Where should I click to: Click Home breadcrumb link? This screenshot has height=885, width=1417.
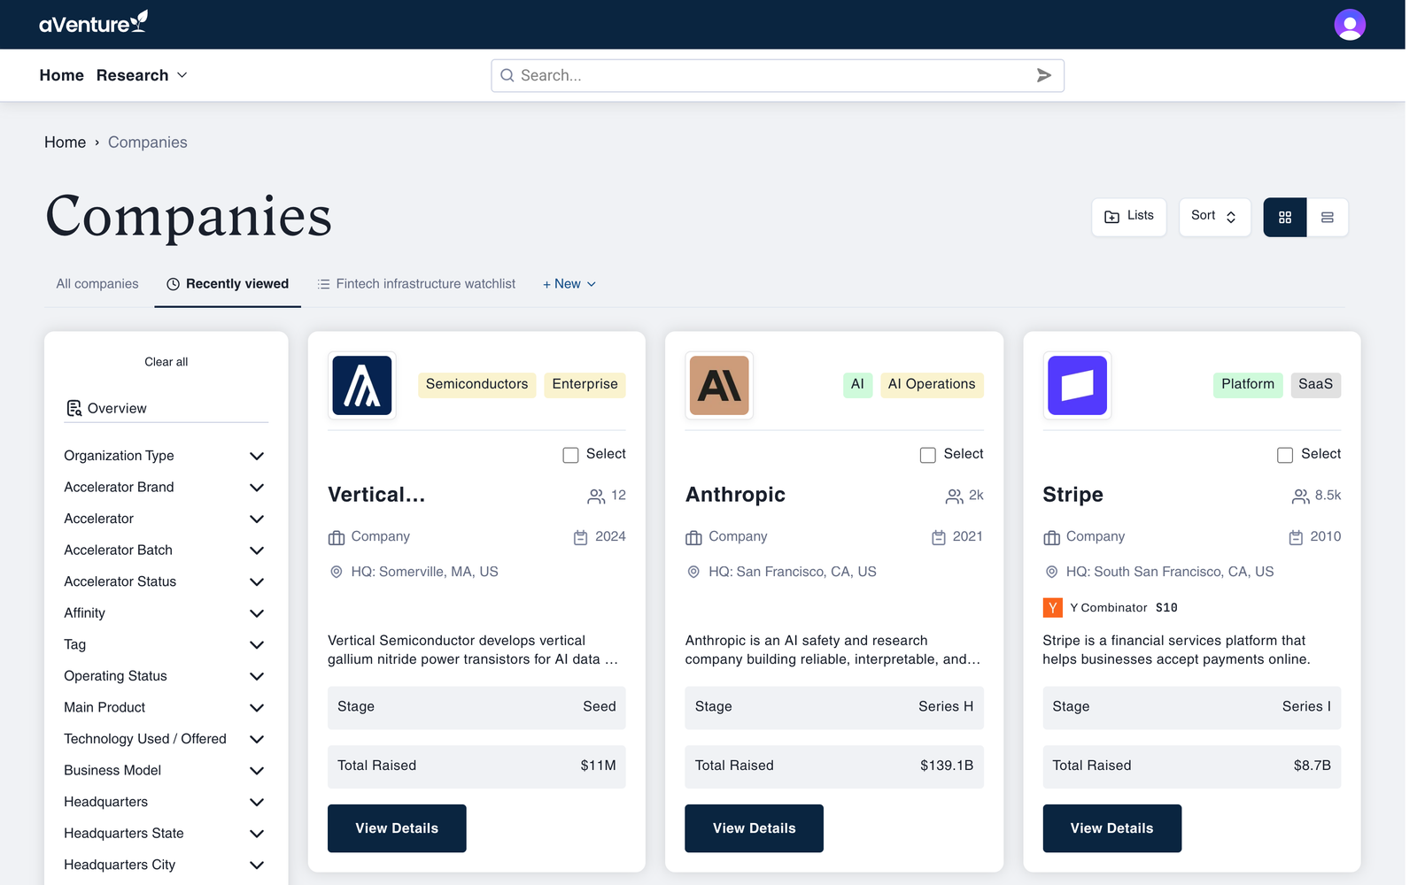66,142
